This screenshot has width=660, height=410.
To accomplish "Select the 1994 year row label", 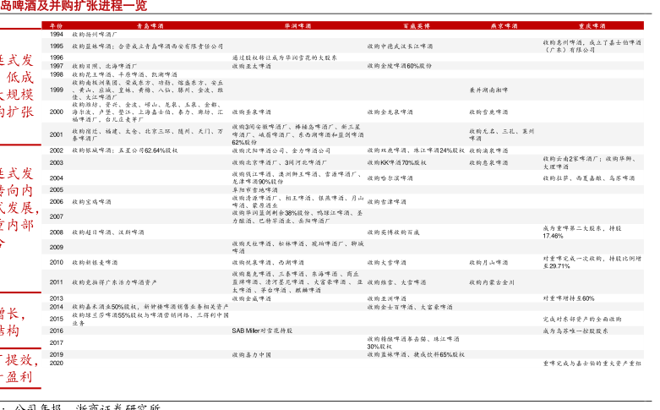I will 57,34.
